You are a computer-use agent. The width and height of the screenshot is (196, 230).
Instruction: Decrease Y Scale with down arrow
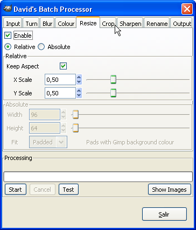point(79,95)
